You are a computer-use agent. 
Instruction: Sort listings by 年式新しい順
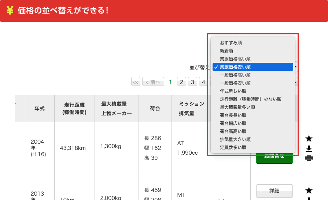pos(233,91)
